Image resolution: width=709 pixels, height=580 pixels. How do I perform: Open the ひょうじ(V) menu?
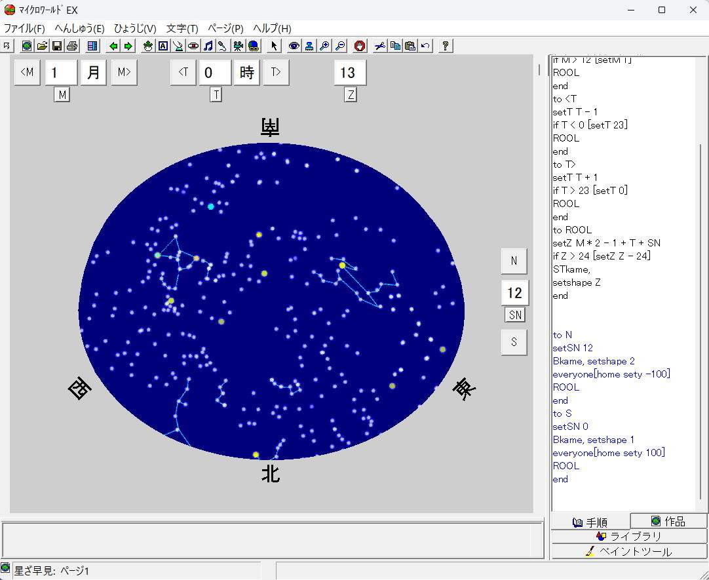135,28
